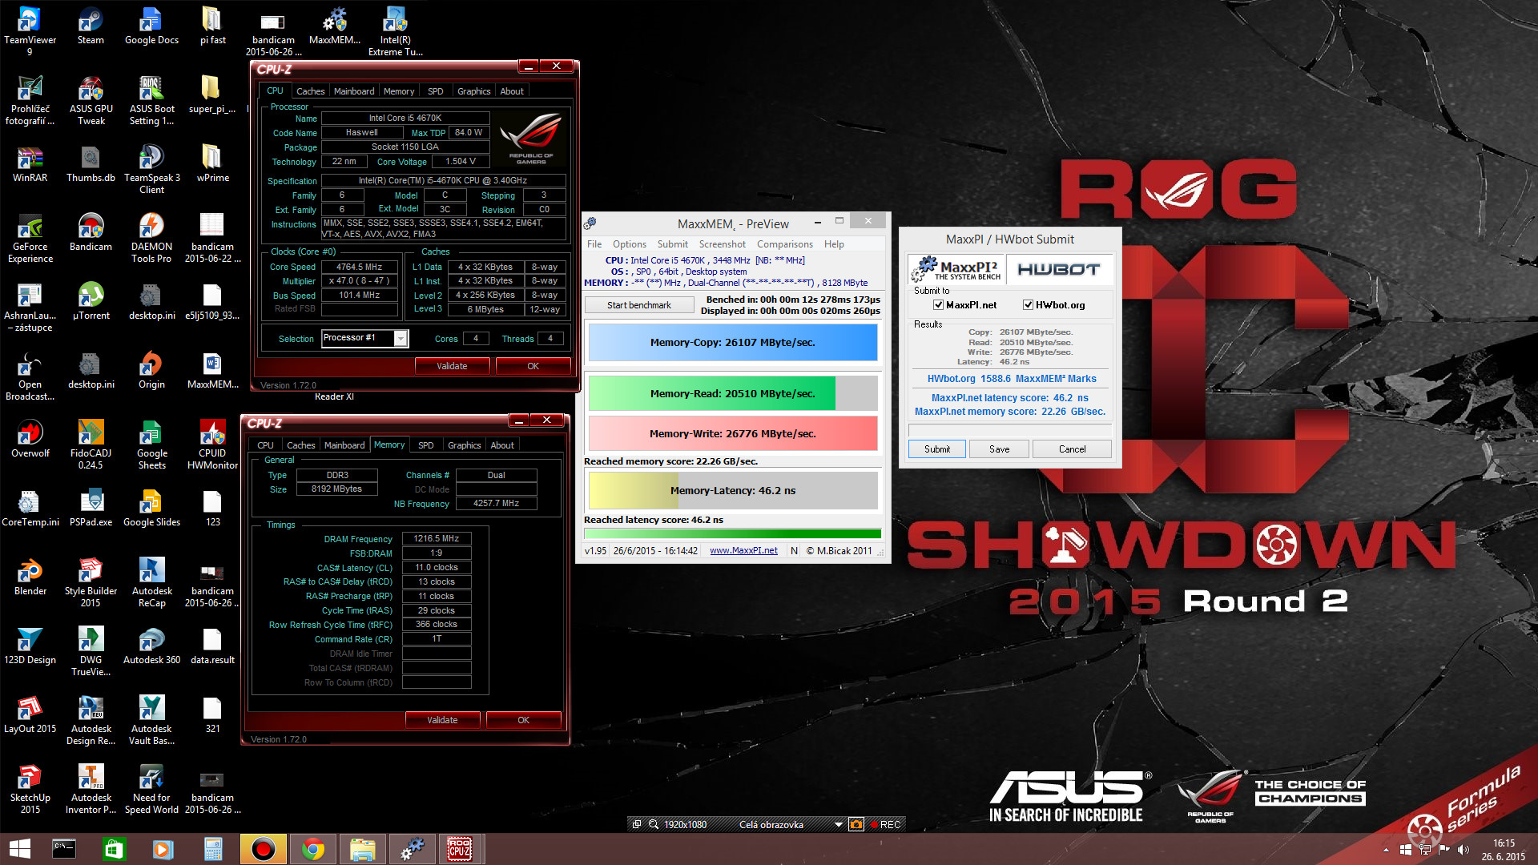
Task: Open the Bandicam desktop shortcut
Action: point(91,233)
